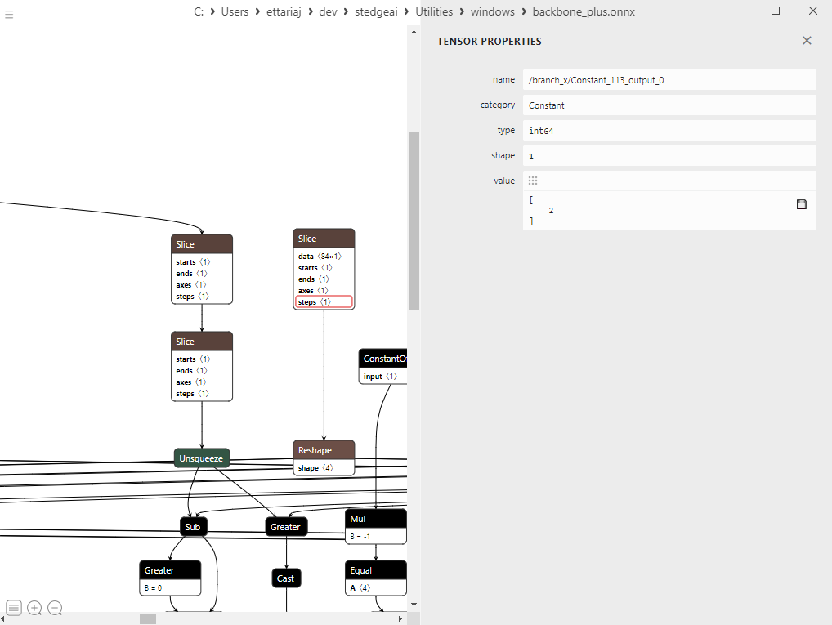This screenshot has height=625, width=832.
Task: Click the tensor name field
Action: [669, 79]
